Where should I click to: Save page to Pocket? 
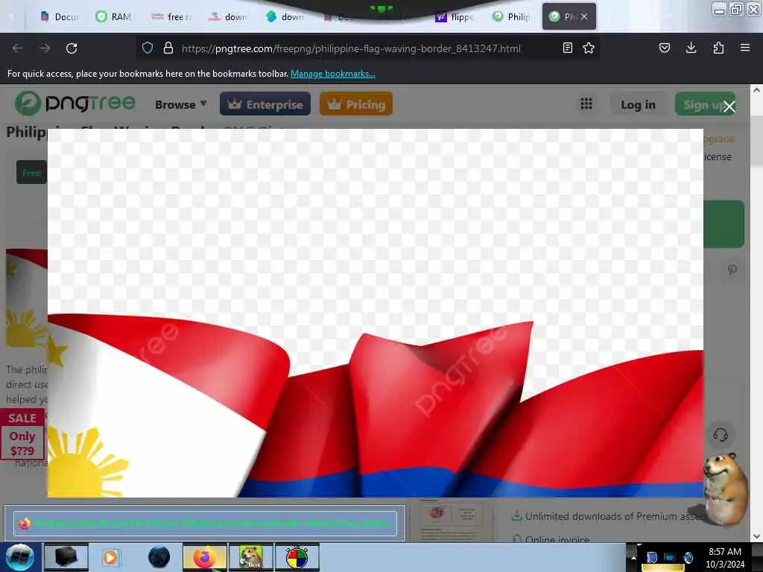tap(664, 48)
